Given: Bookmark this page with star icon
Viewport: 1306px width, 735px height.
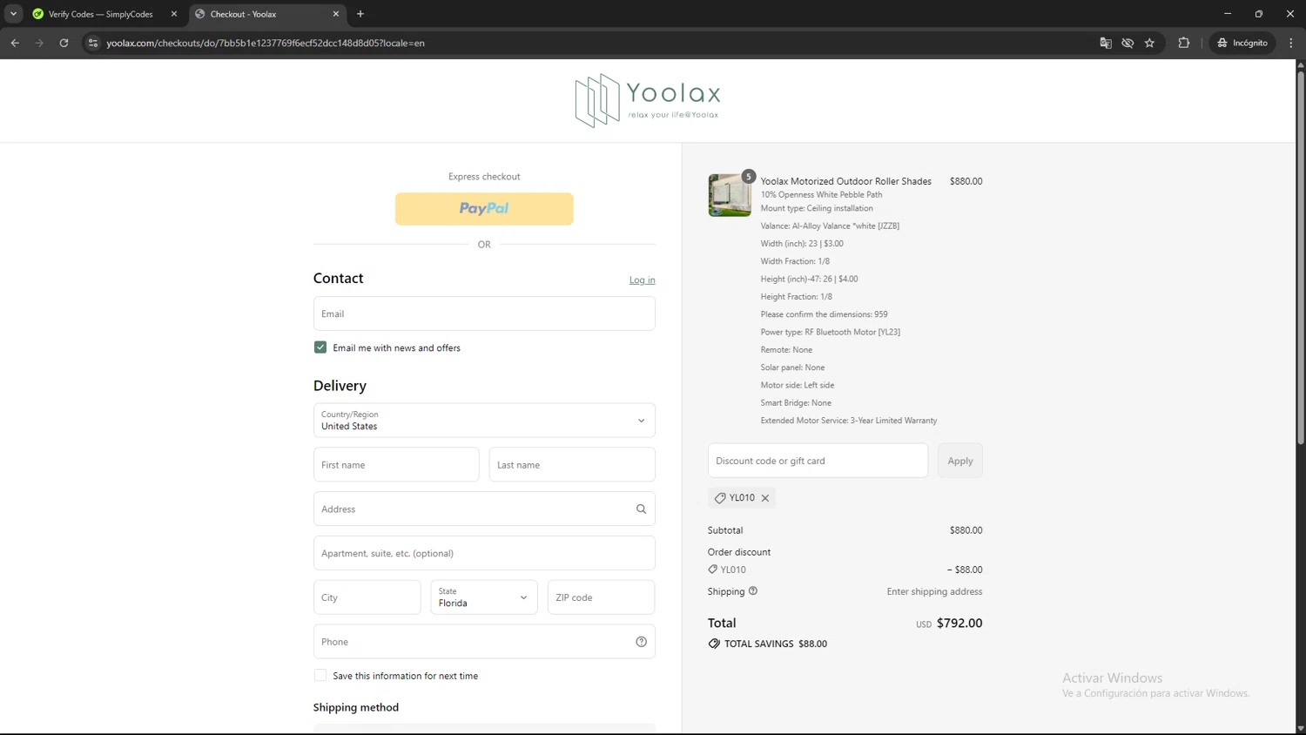Looking at the screenshot, I should [x=1149, y=43].
